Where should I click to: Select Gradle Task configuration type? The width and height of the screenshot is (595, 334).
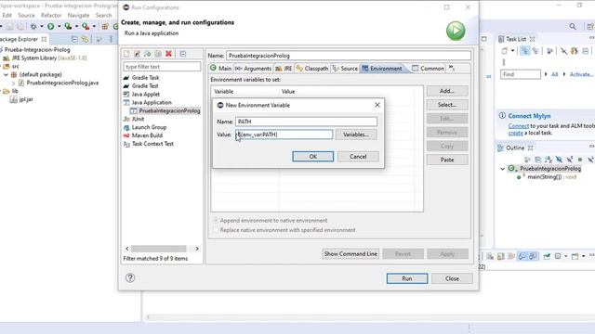[145, 78]
